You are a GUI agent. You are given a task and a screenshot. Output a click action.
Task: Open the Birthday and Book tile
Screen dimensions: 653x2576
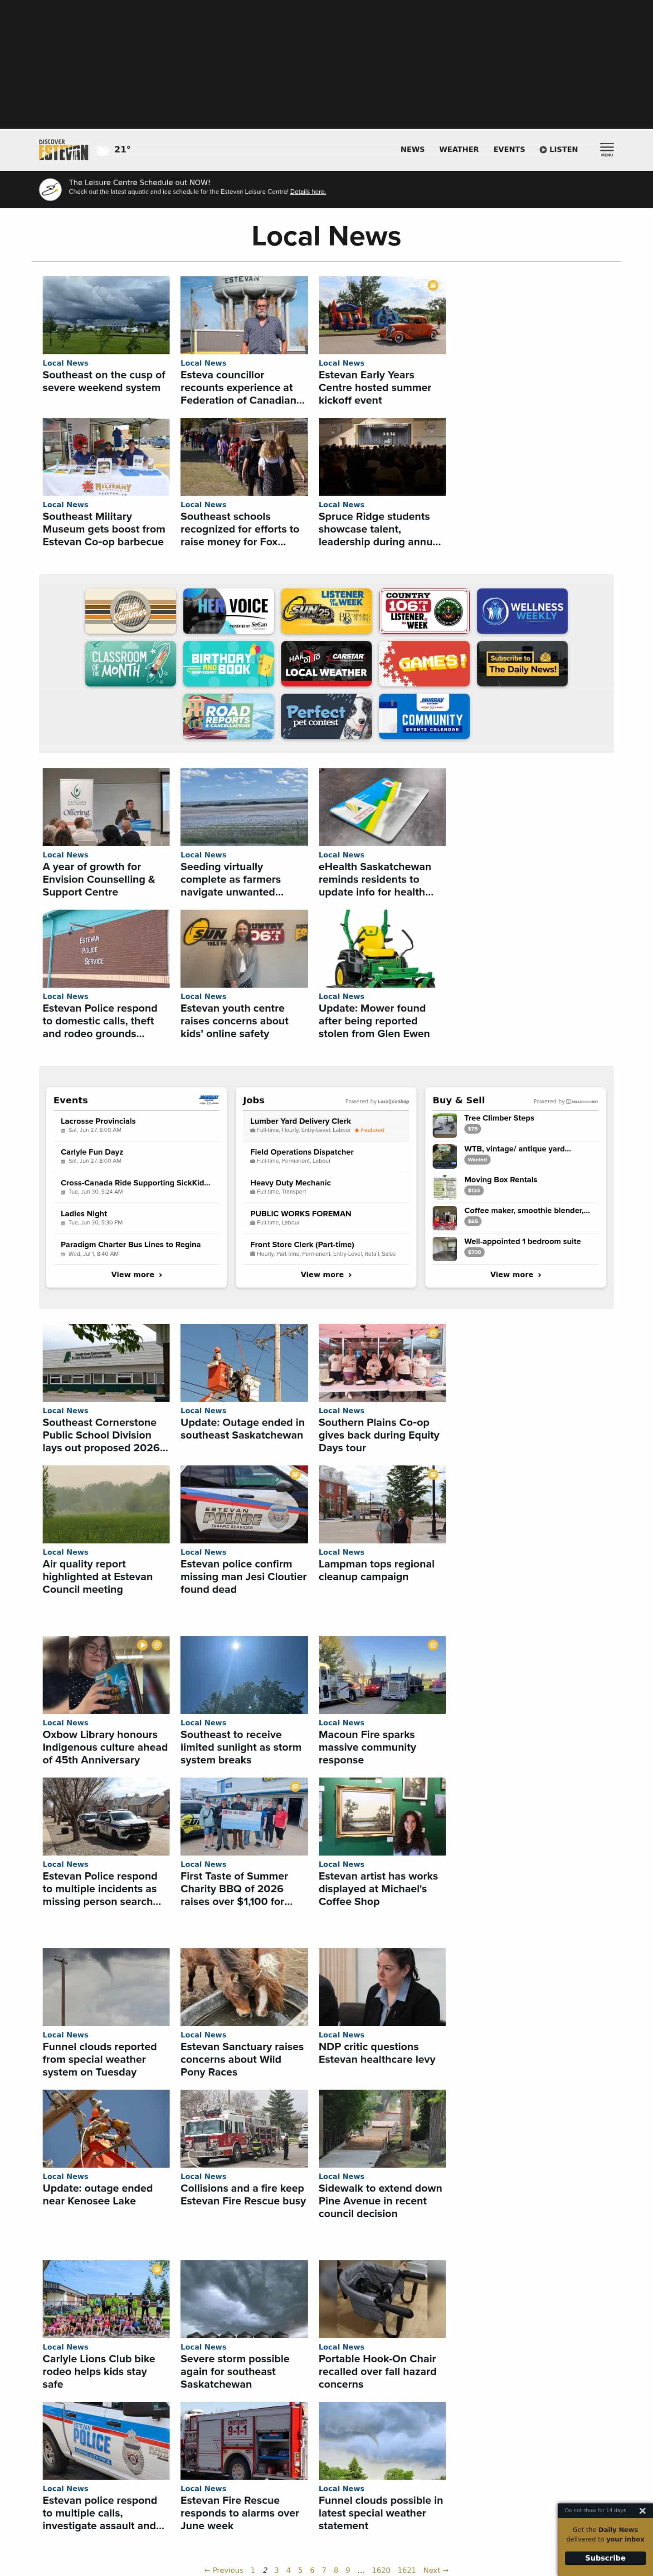pyautogui.click(x=228, y=664)
